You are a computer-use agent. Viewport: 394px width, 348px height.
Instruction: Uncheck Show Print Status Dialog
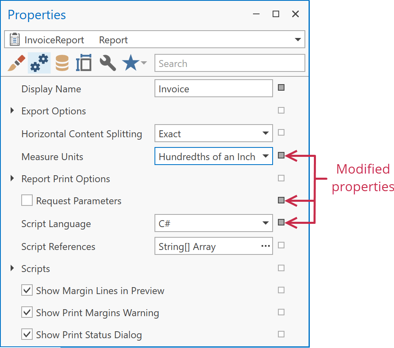[x=27, y=334]
